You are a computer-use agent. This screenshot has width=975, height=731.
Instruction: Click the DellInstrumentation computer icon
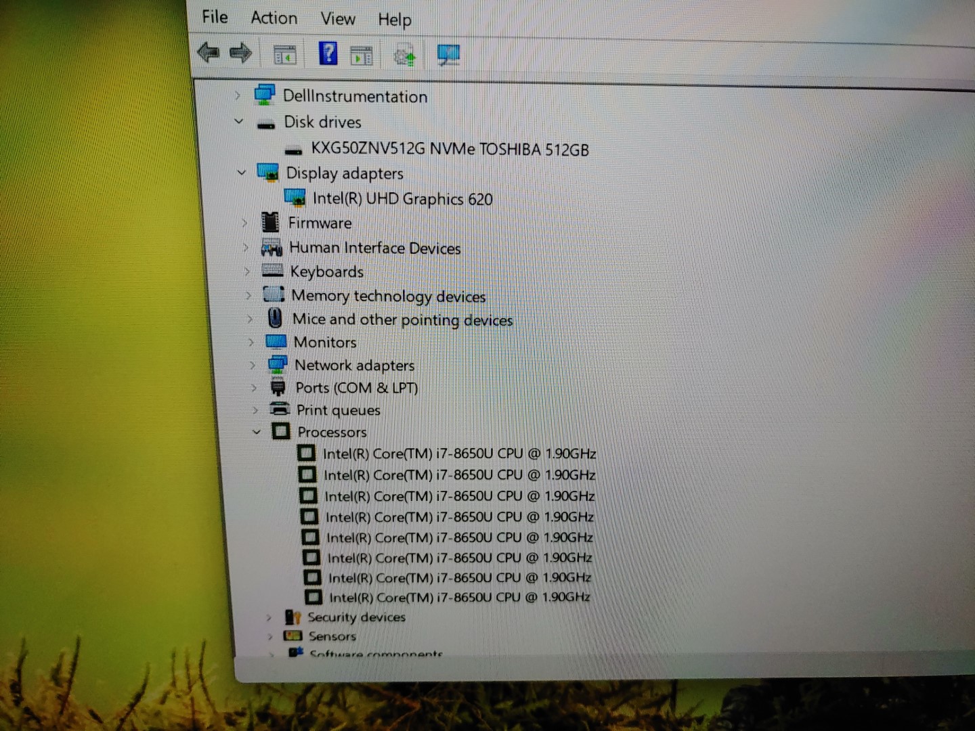[264, 95]
